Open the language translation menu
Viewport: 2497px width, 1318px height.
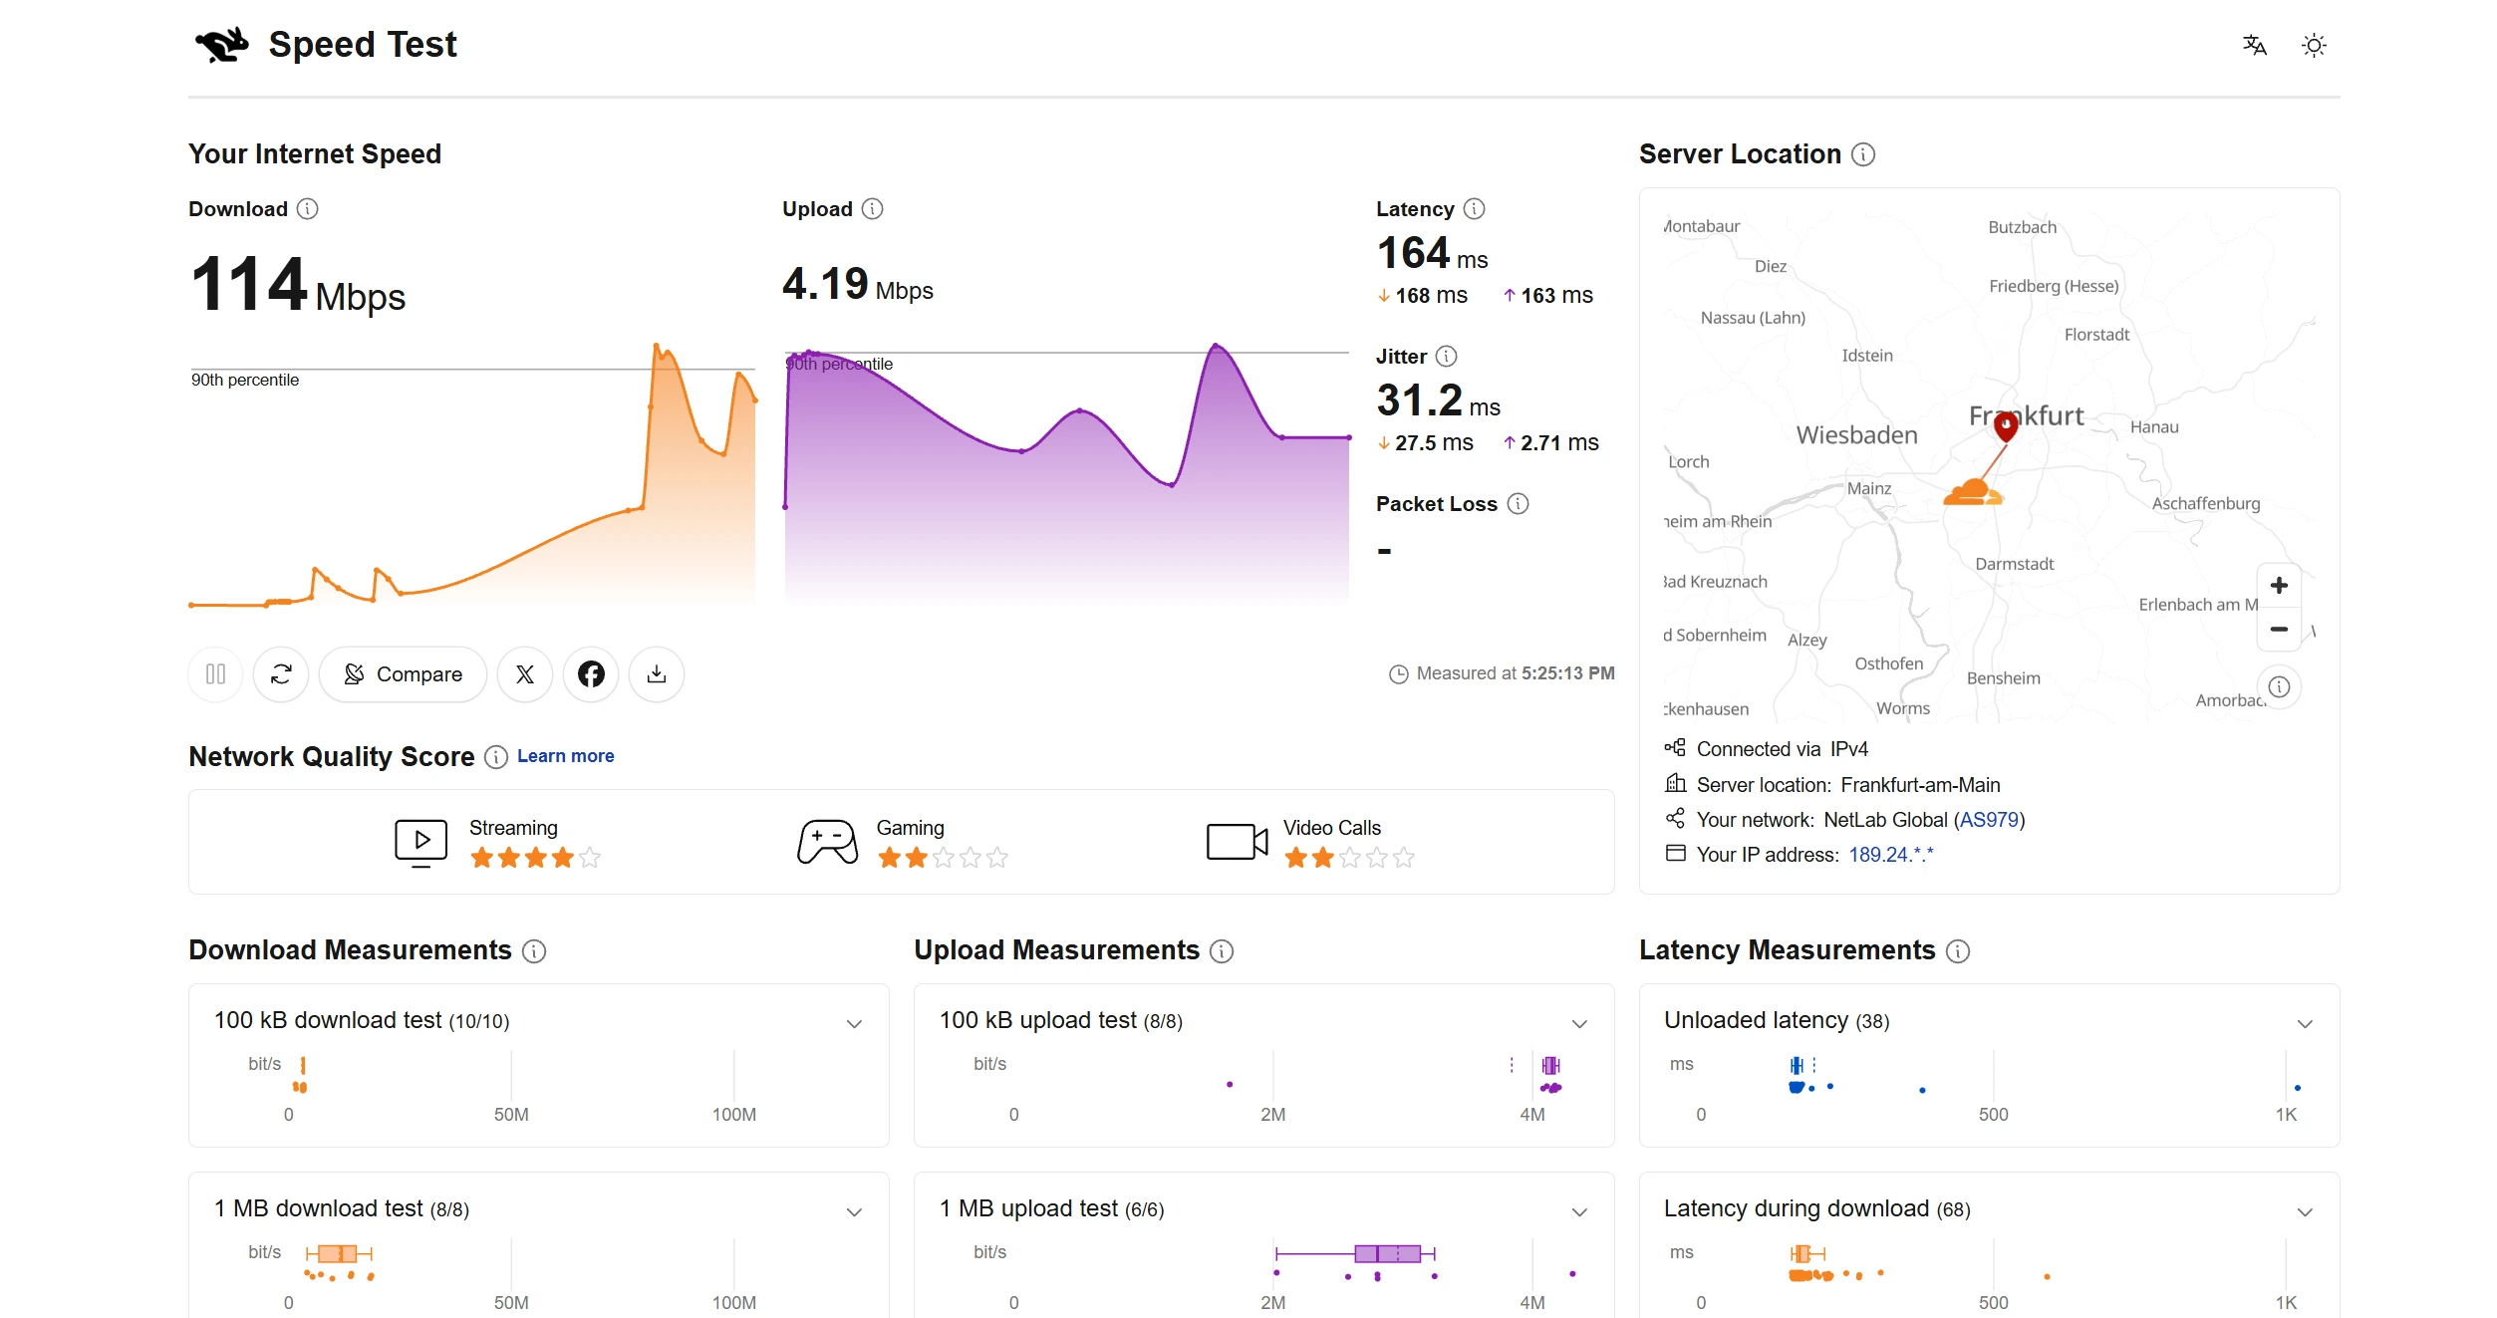coord(2254,45)
